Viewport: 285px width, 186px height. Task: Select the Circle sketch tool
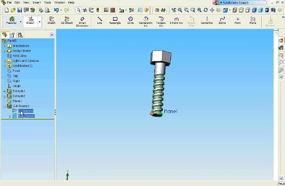131,20
